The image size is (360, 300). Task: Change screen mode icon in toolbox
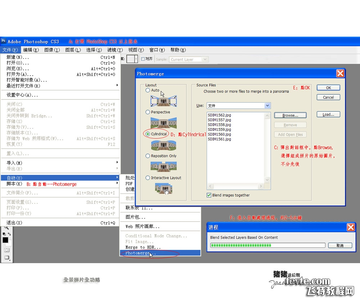point(6,258)
